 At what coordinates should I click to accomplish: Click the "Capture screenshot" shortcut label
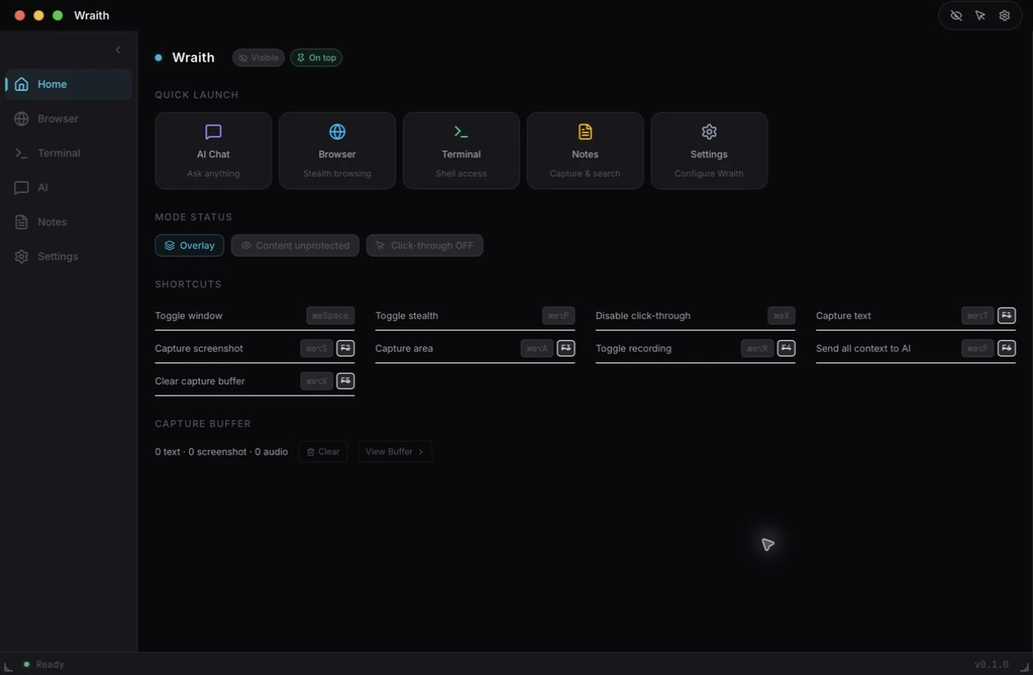199,348
